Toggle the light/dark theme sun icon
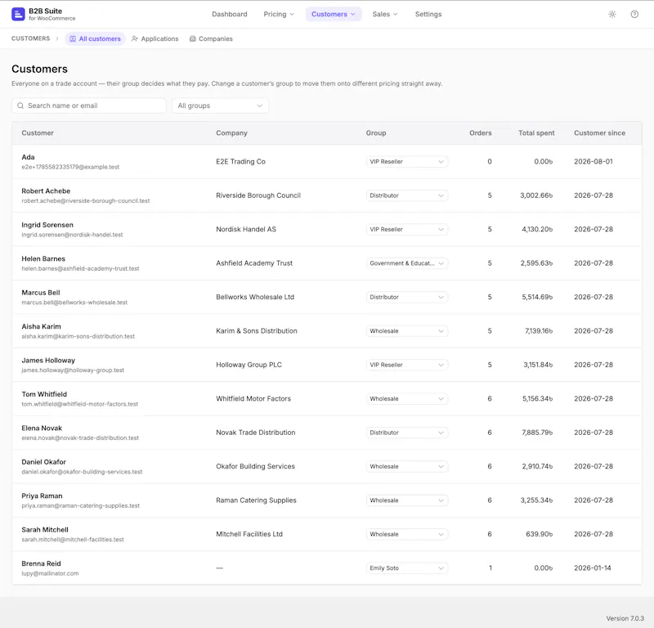Viewport: 654px width, 628px height. pyautogui.click(x=611, y=14)
